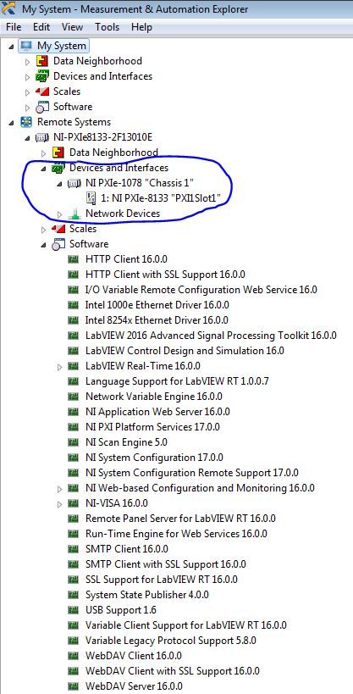Open the Edit menu
353x694 pixels.
pos(41,27)
